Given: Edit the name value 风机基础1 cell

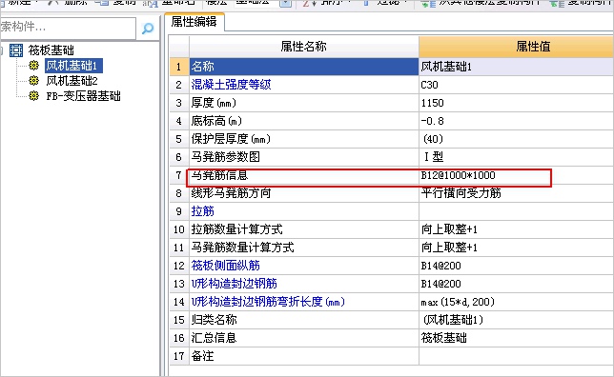Looking at the screenshot, I should click(x=517, y=67).
